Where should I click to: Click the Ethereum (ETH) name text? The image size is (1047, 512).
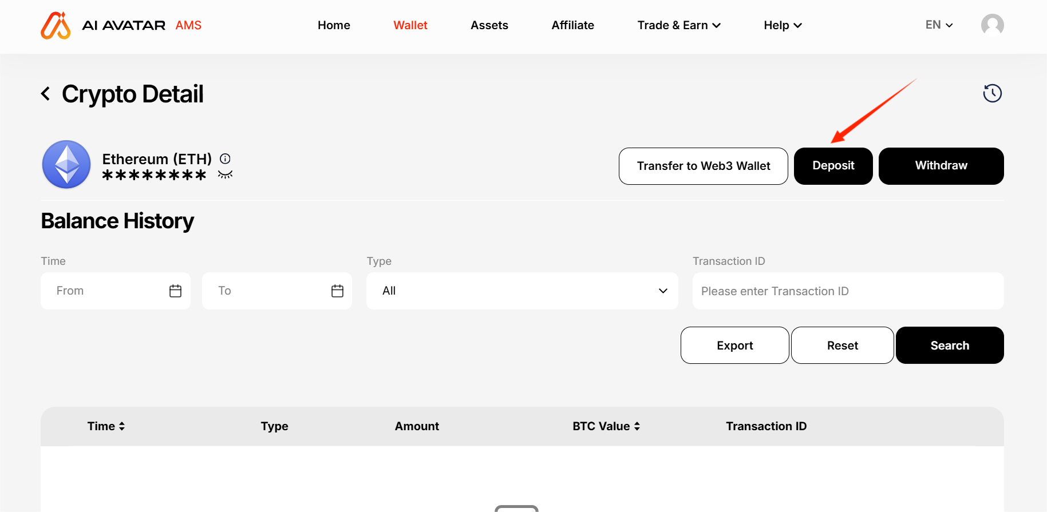pos(157,158)
